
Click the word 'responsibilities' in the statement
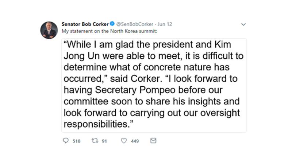tap(96, 124)
